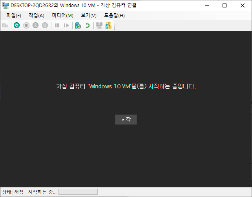Viewport: 252px width, 197px height.
Task: Click the Share/zip resources toolbar icon
Action: click(108, 25)
